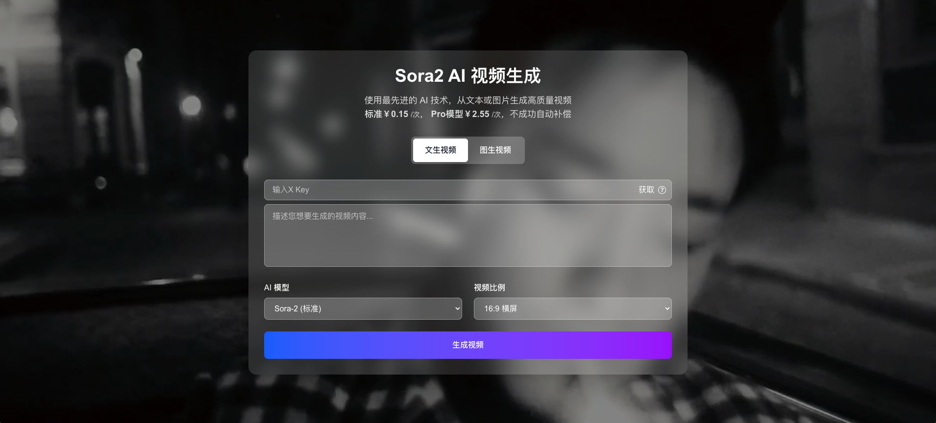Click the question-mark help icon beside 获取

pyautogui.click(x=662, y=190)
